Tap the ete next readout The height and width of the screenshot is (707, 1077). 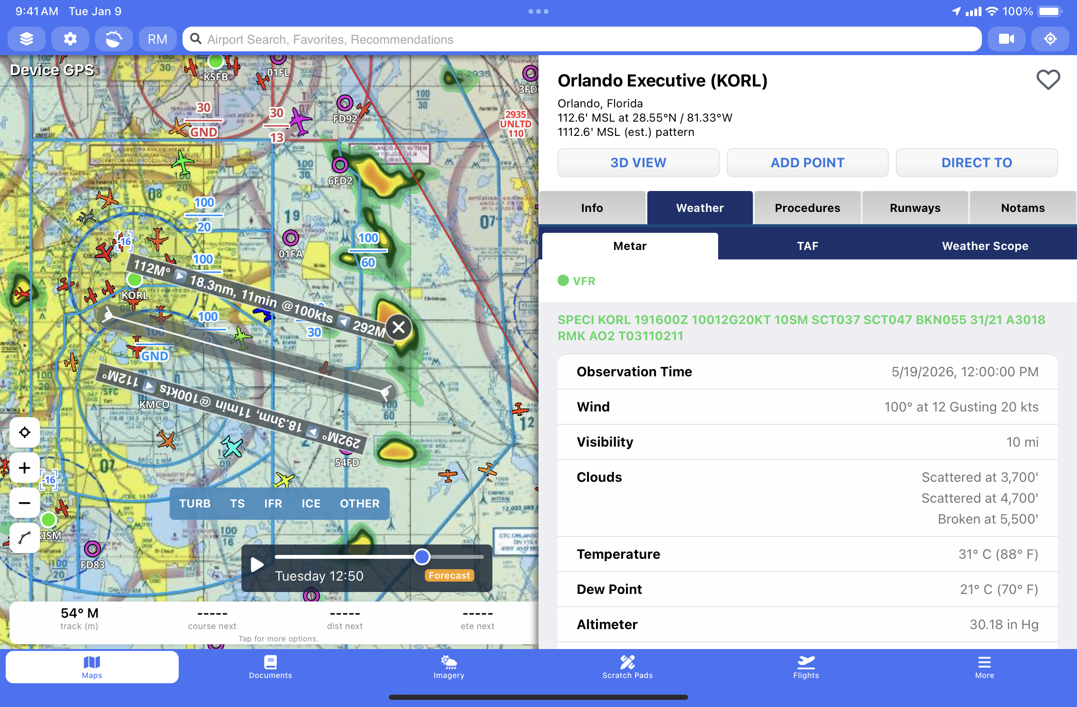(x=478, y=619)
